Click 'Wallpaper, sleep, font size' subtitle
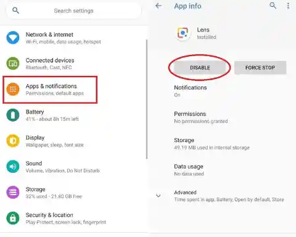Image resolution: width=296 pixels, height=237 pixels. 55,145
